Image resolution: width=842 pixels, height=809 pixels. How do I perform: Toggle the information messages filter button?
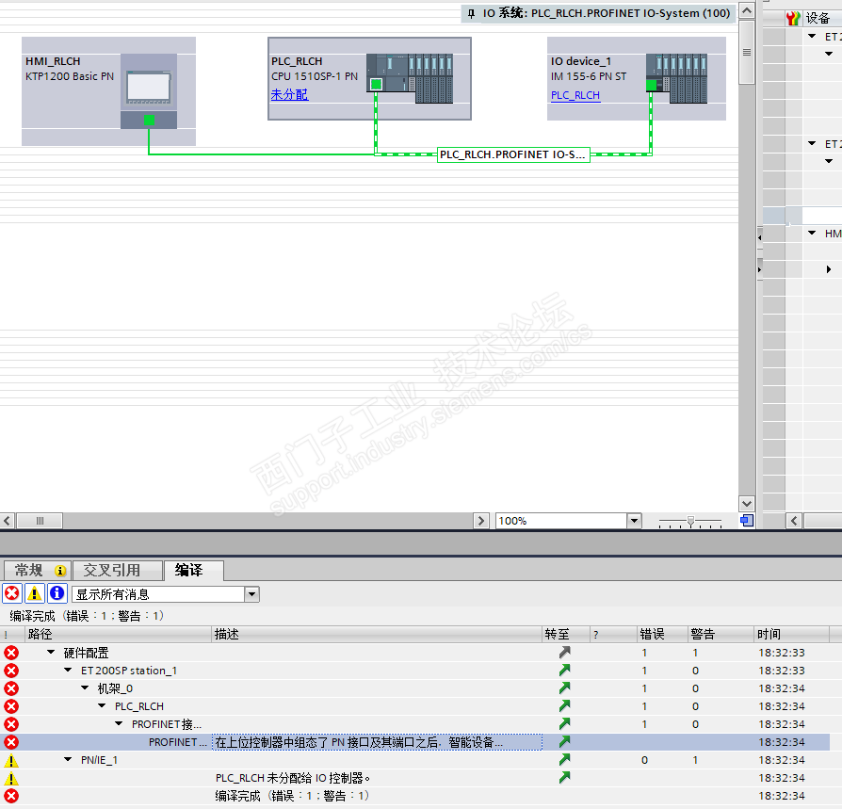click(x=57, y=593)
